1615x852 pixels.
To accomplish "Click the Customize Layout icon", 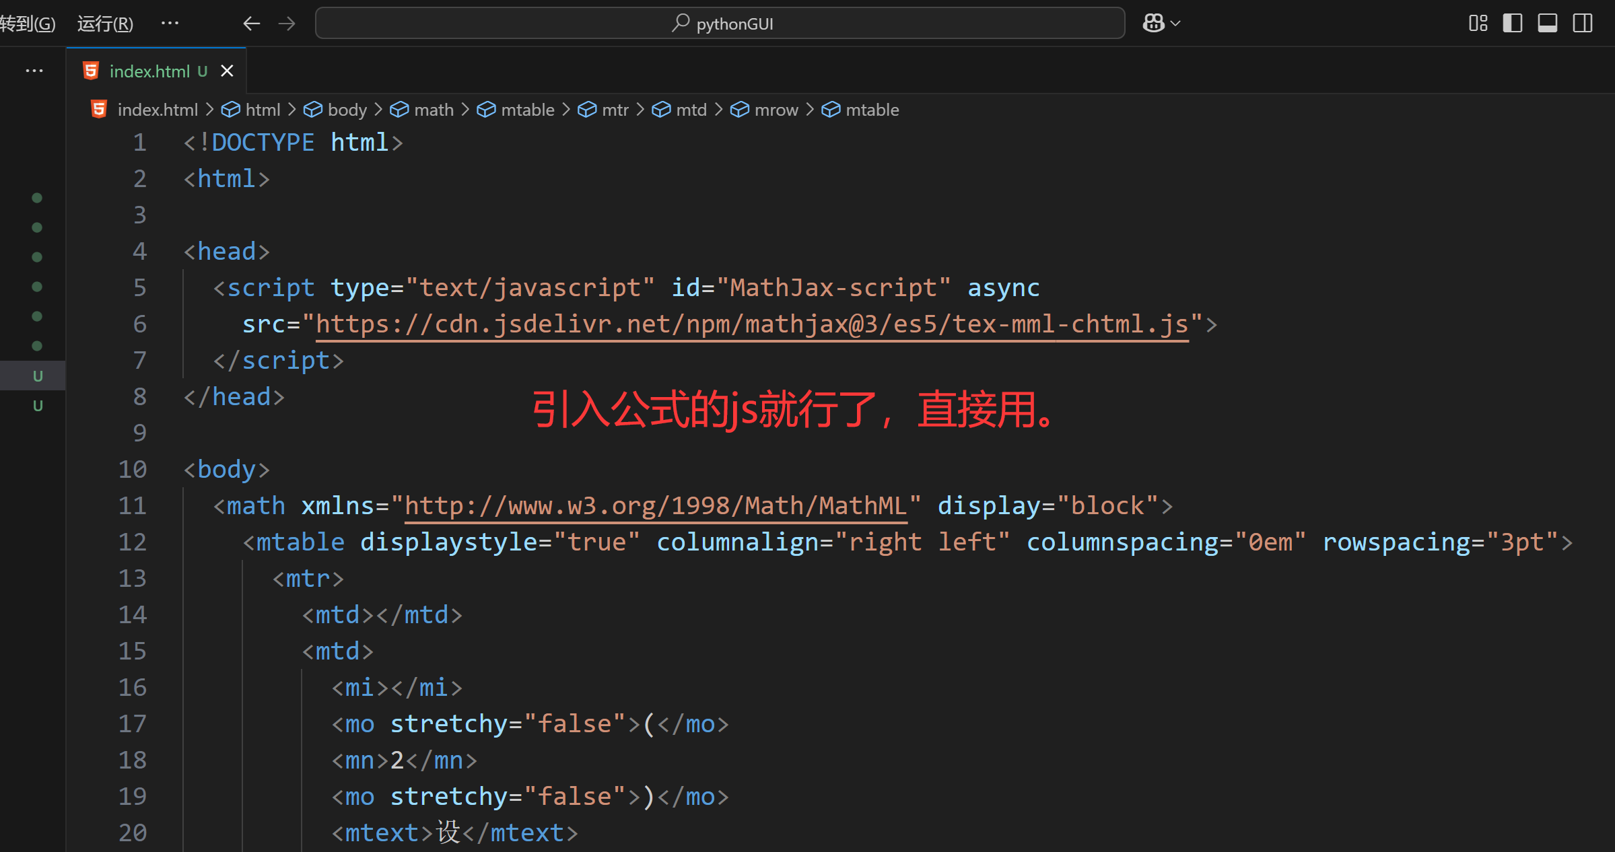I will tap(1478, 24).
